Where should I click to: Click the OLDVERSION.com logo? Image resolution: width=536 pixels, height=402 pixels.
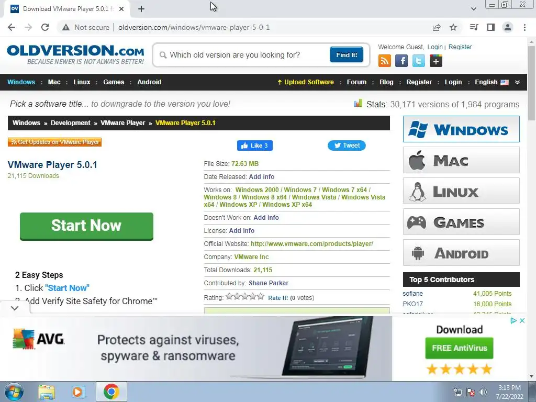pyautogui.click(x=75, y=54)
